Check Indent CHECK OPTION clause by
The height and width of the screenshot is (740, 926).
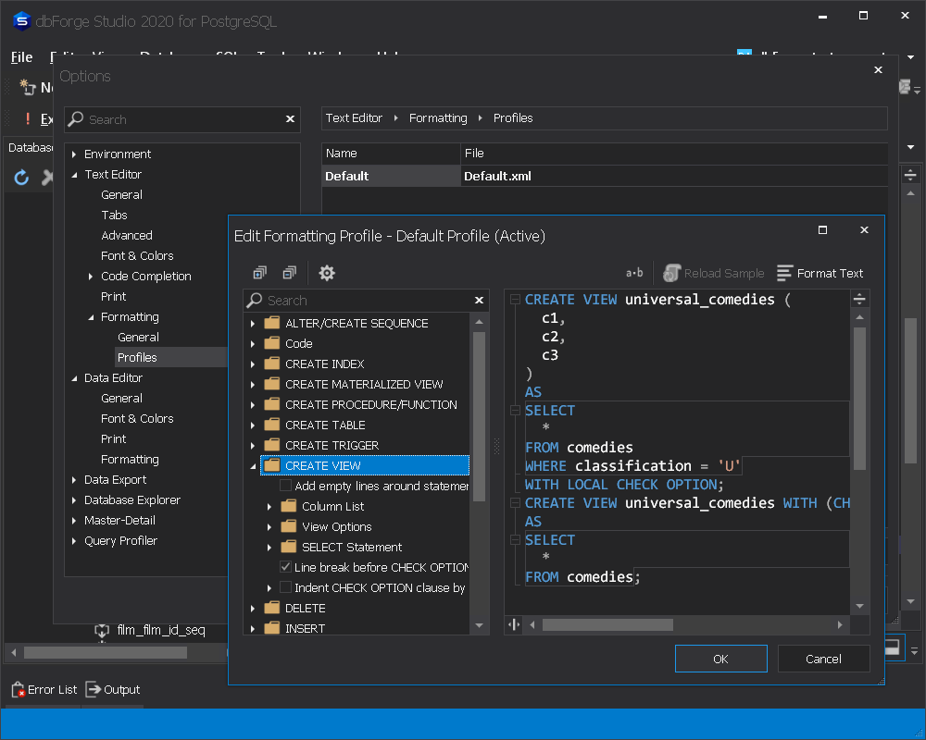(x=286, y=587)
